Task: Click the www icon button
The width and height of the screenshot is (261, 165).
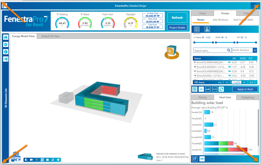Action: 215,89
